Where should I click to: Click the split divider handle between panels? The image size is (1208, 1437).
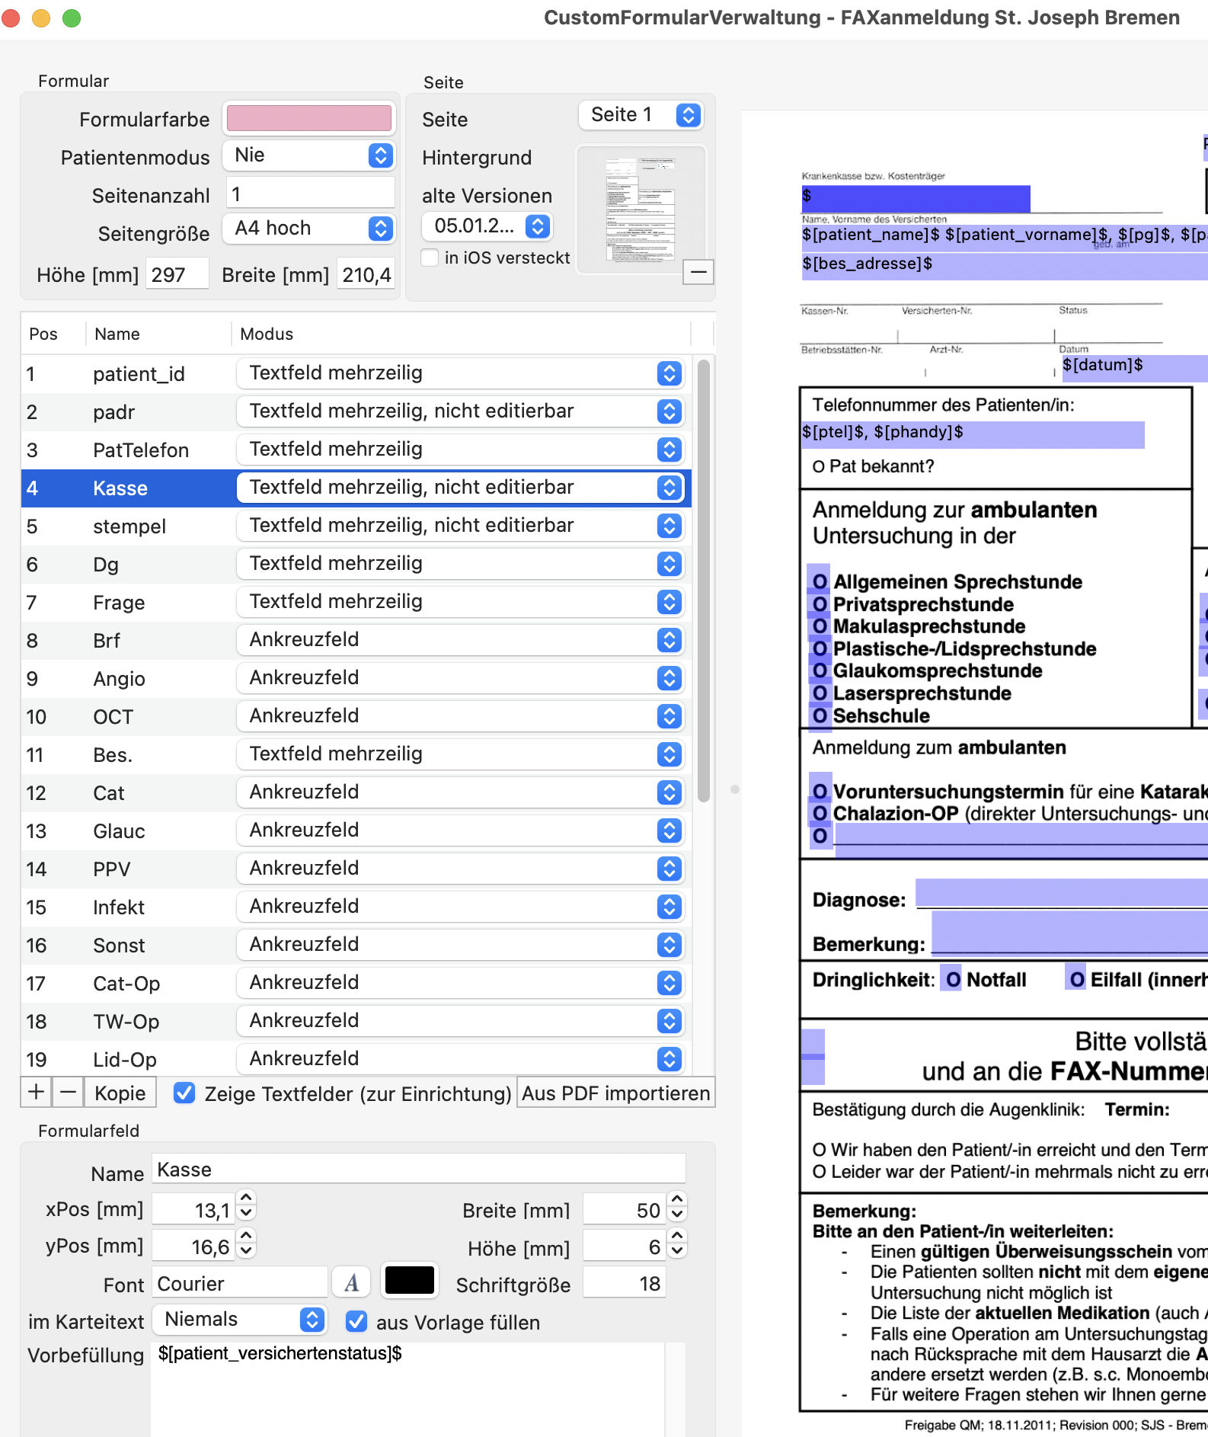pos(734,789)
